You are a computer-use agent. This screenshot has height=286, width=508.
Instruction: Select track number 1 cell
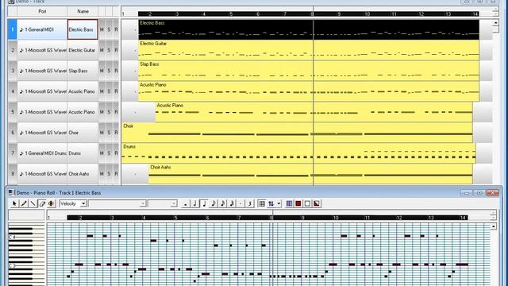pos(13,29)
